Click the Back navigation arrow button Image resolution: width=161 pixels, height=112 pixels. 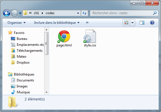pos(7,13)
